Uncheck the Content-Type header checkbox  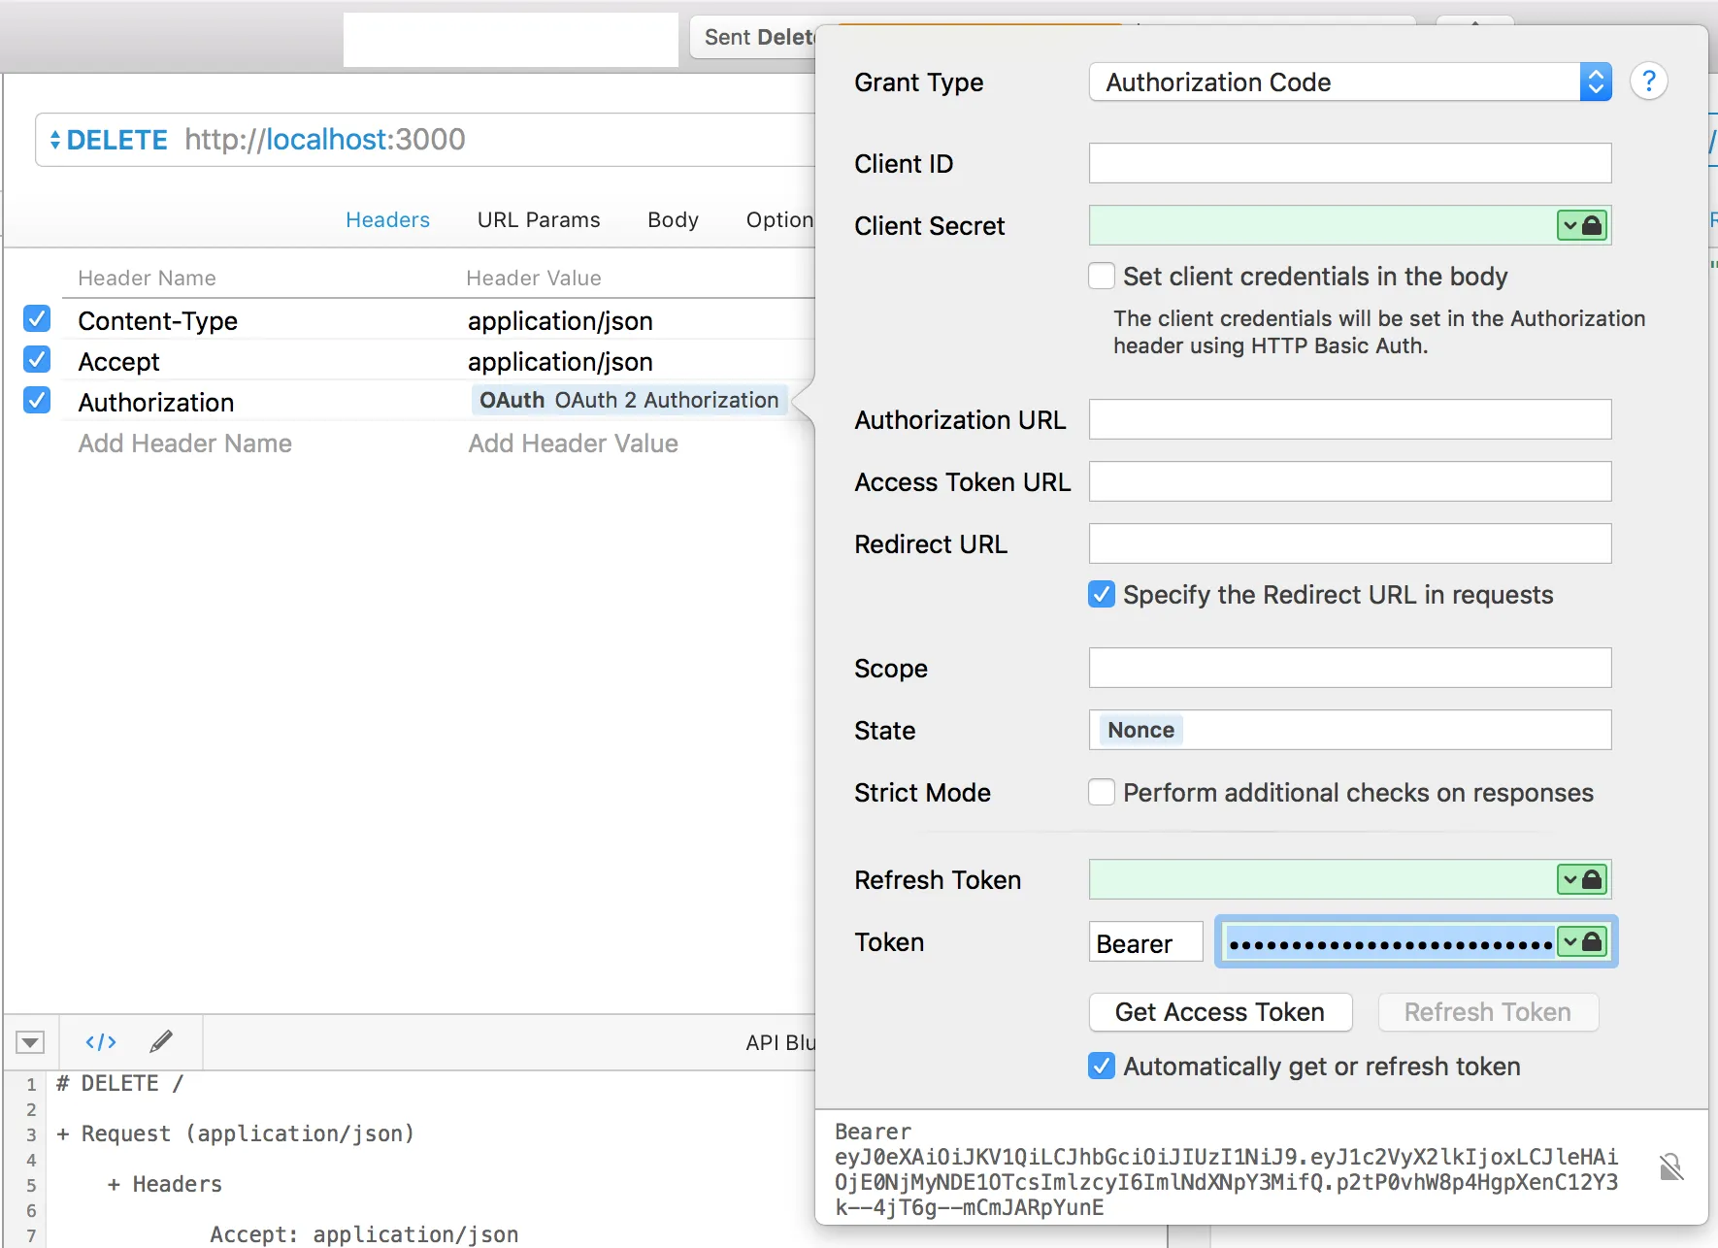37,319
